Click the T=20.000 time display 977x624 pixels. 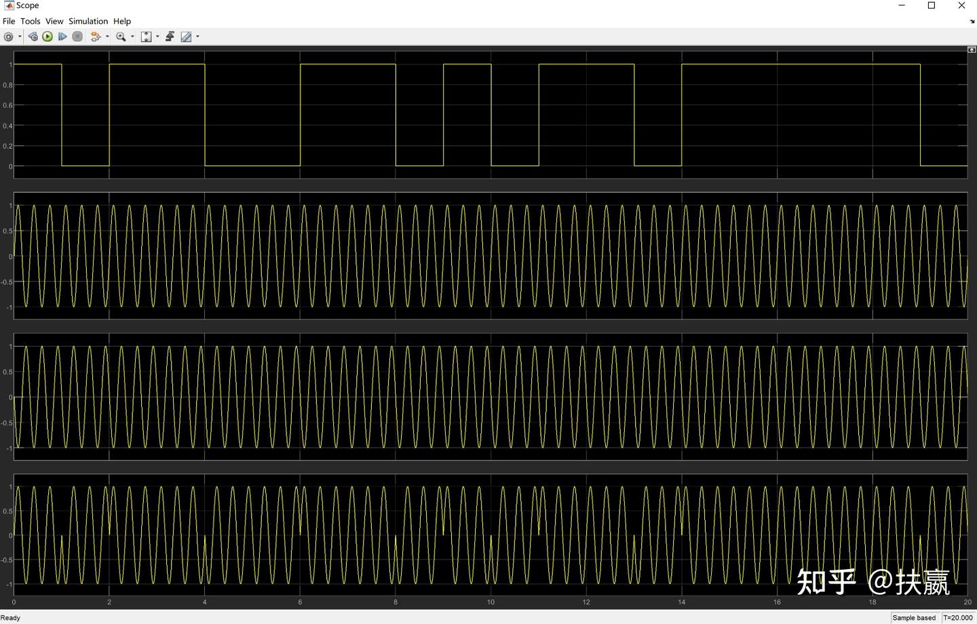click(957, 618)
